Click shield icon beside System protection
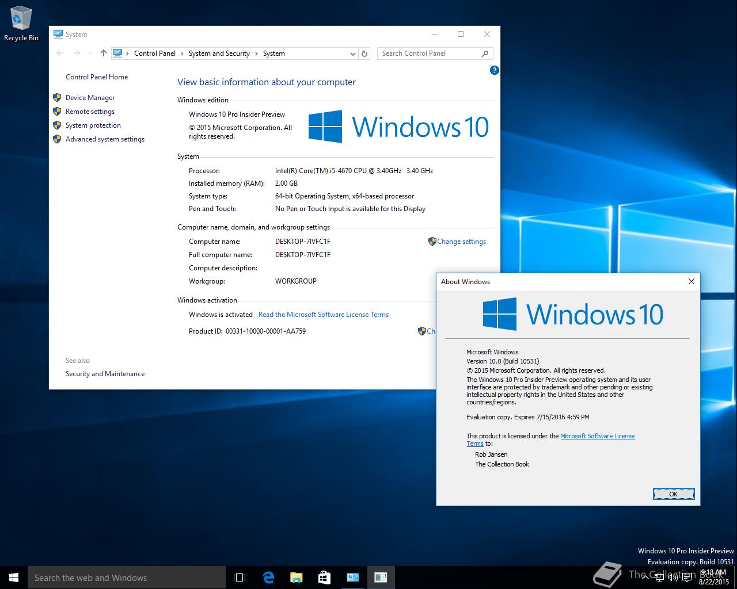This screenshot has height=589, width=737. (57, 125)
